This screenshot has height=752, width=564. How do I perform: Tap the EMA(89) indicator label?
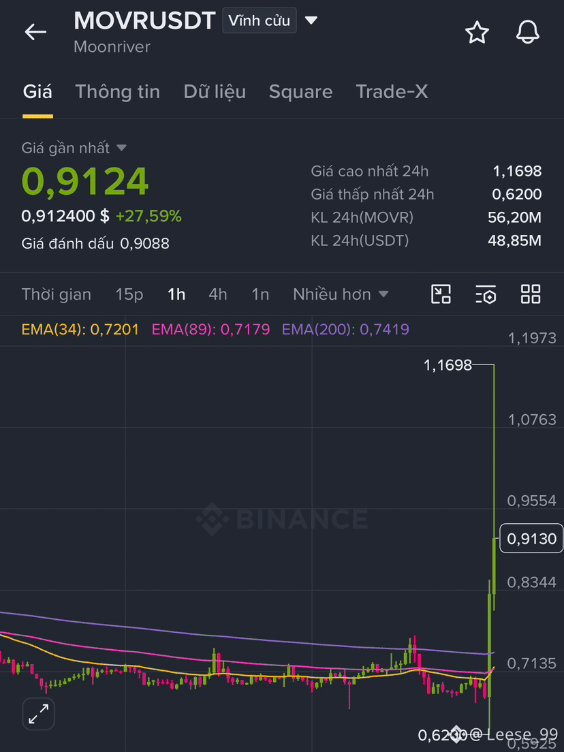click(210, 330)
